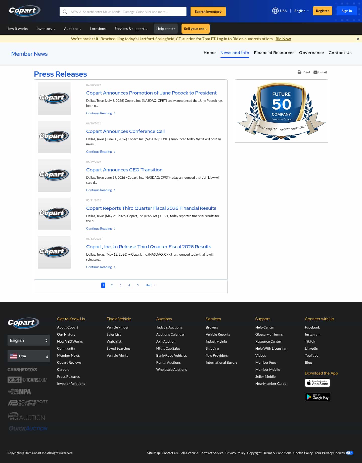
Task: Expand Services & support dropdown
Action: tap(131, 29)
